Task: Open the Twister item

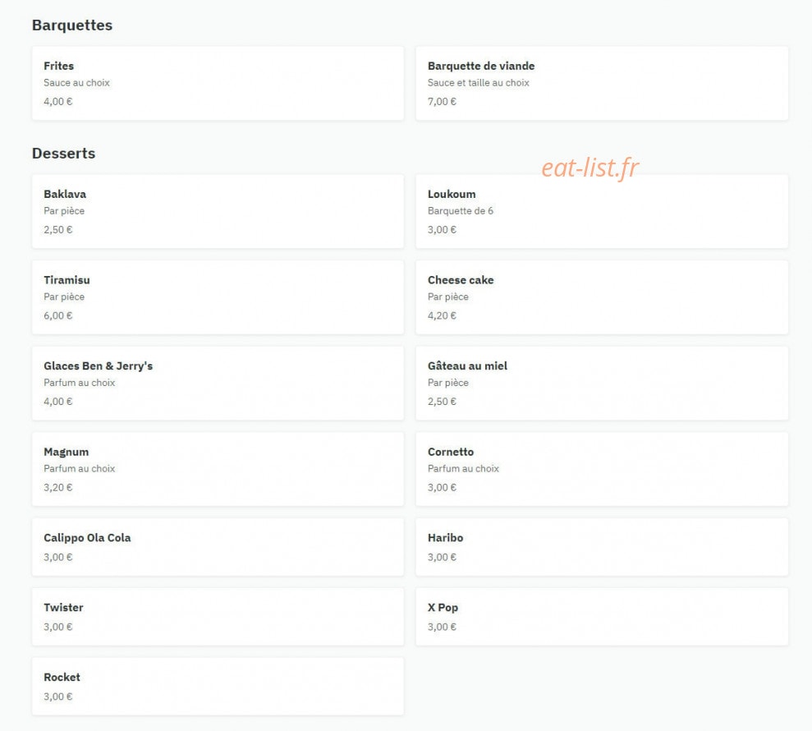Action: coord(218,617)
